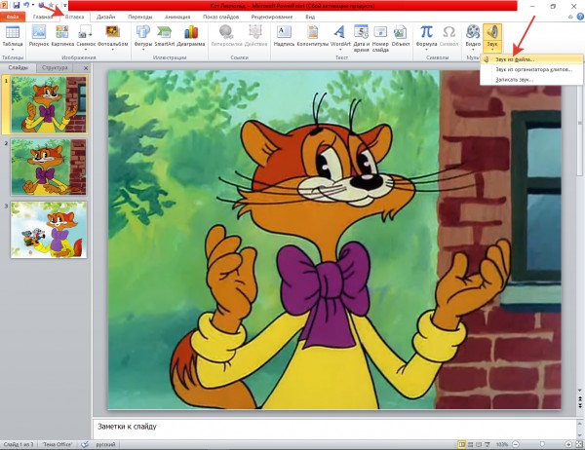
Task: Insert a chart with Диаграмма
Action: (191, 36)
